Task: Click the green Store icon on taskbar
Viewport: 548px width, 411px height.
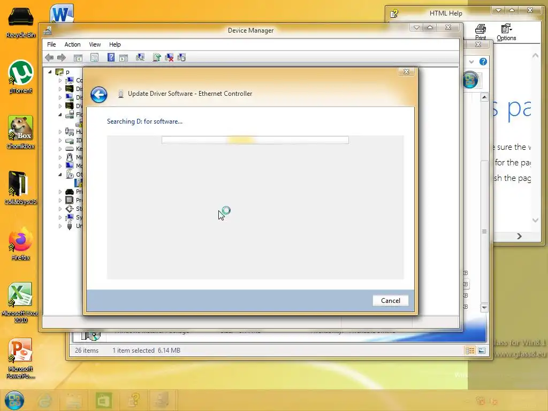Action: click(103, 400)
